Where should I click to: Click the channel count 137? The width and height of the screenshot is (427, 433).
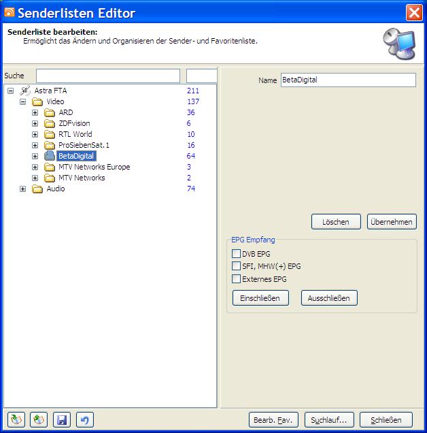pyautogui.click(x=193, y=101)
